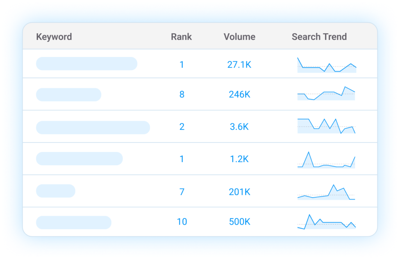Sort by the Keyword column header
Viewport: 400px width, 259px height.
54,37
